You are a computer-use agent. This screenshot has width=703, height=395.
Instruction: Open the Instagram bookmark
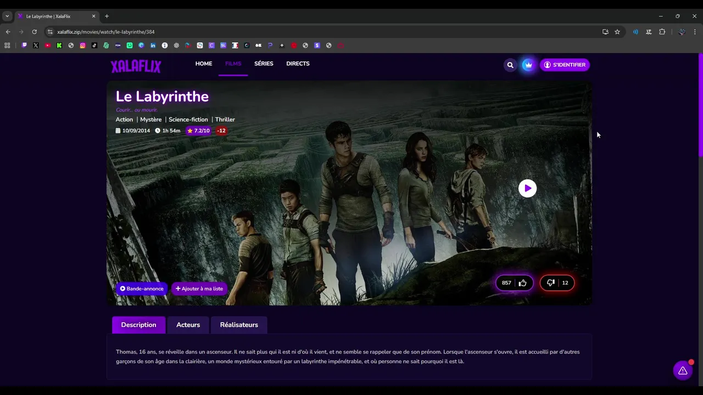click(x=83, y=46)
